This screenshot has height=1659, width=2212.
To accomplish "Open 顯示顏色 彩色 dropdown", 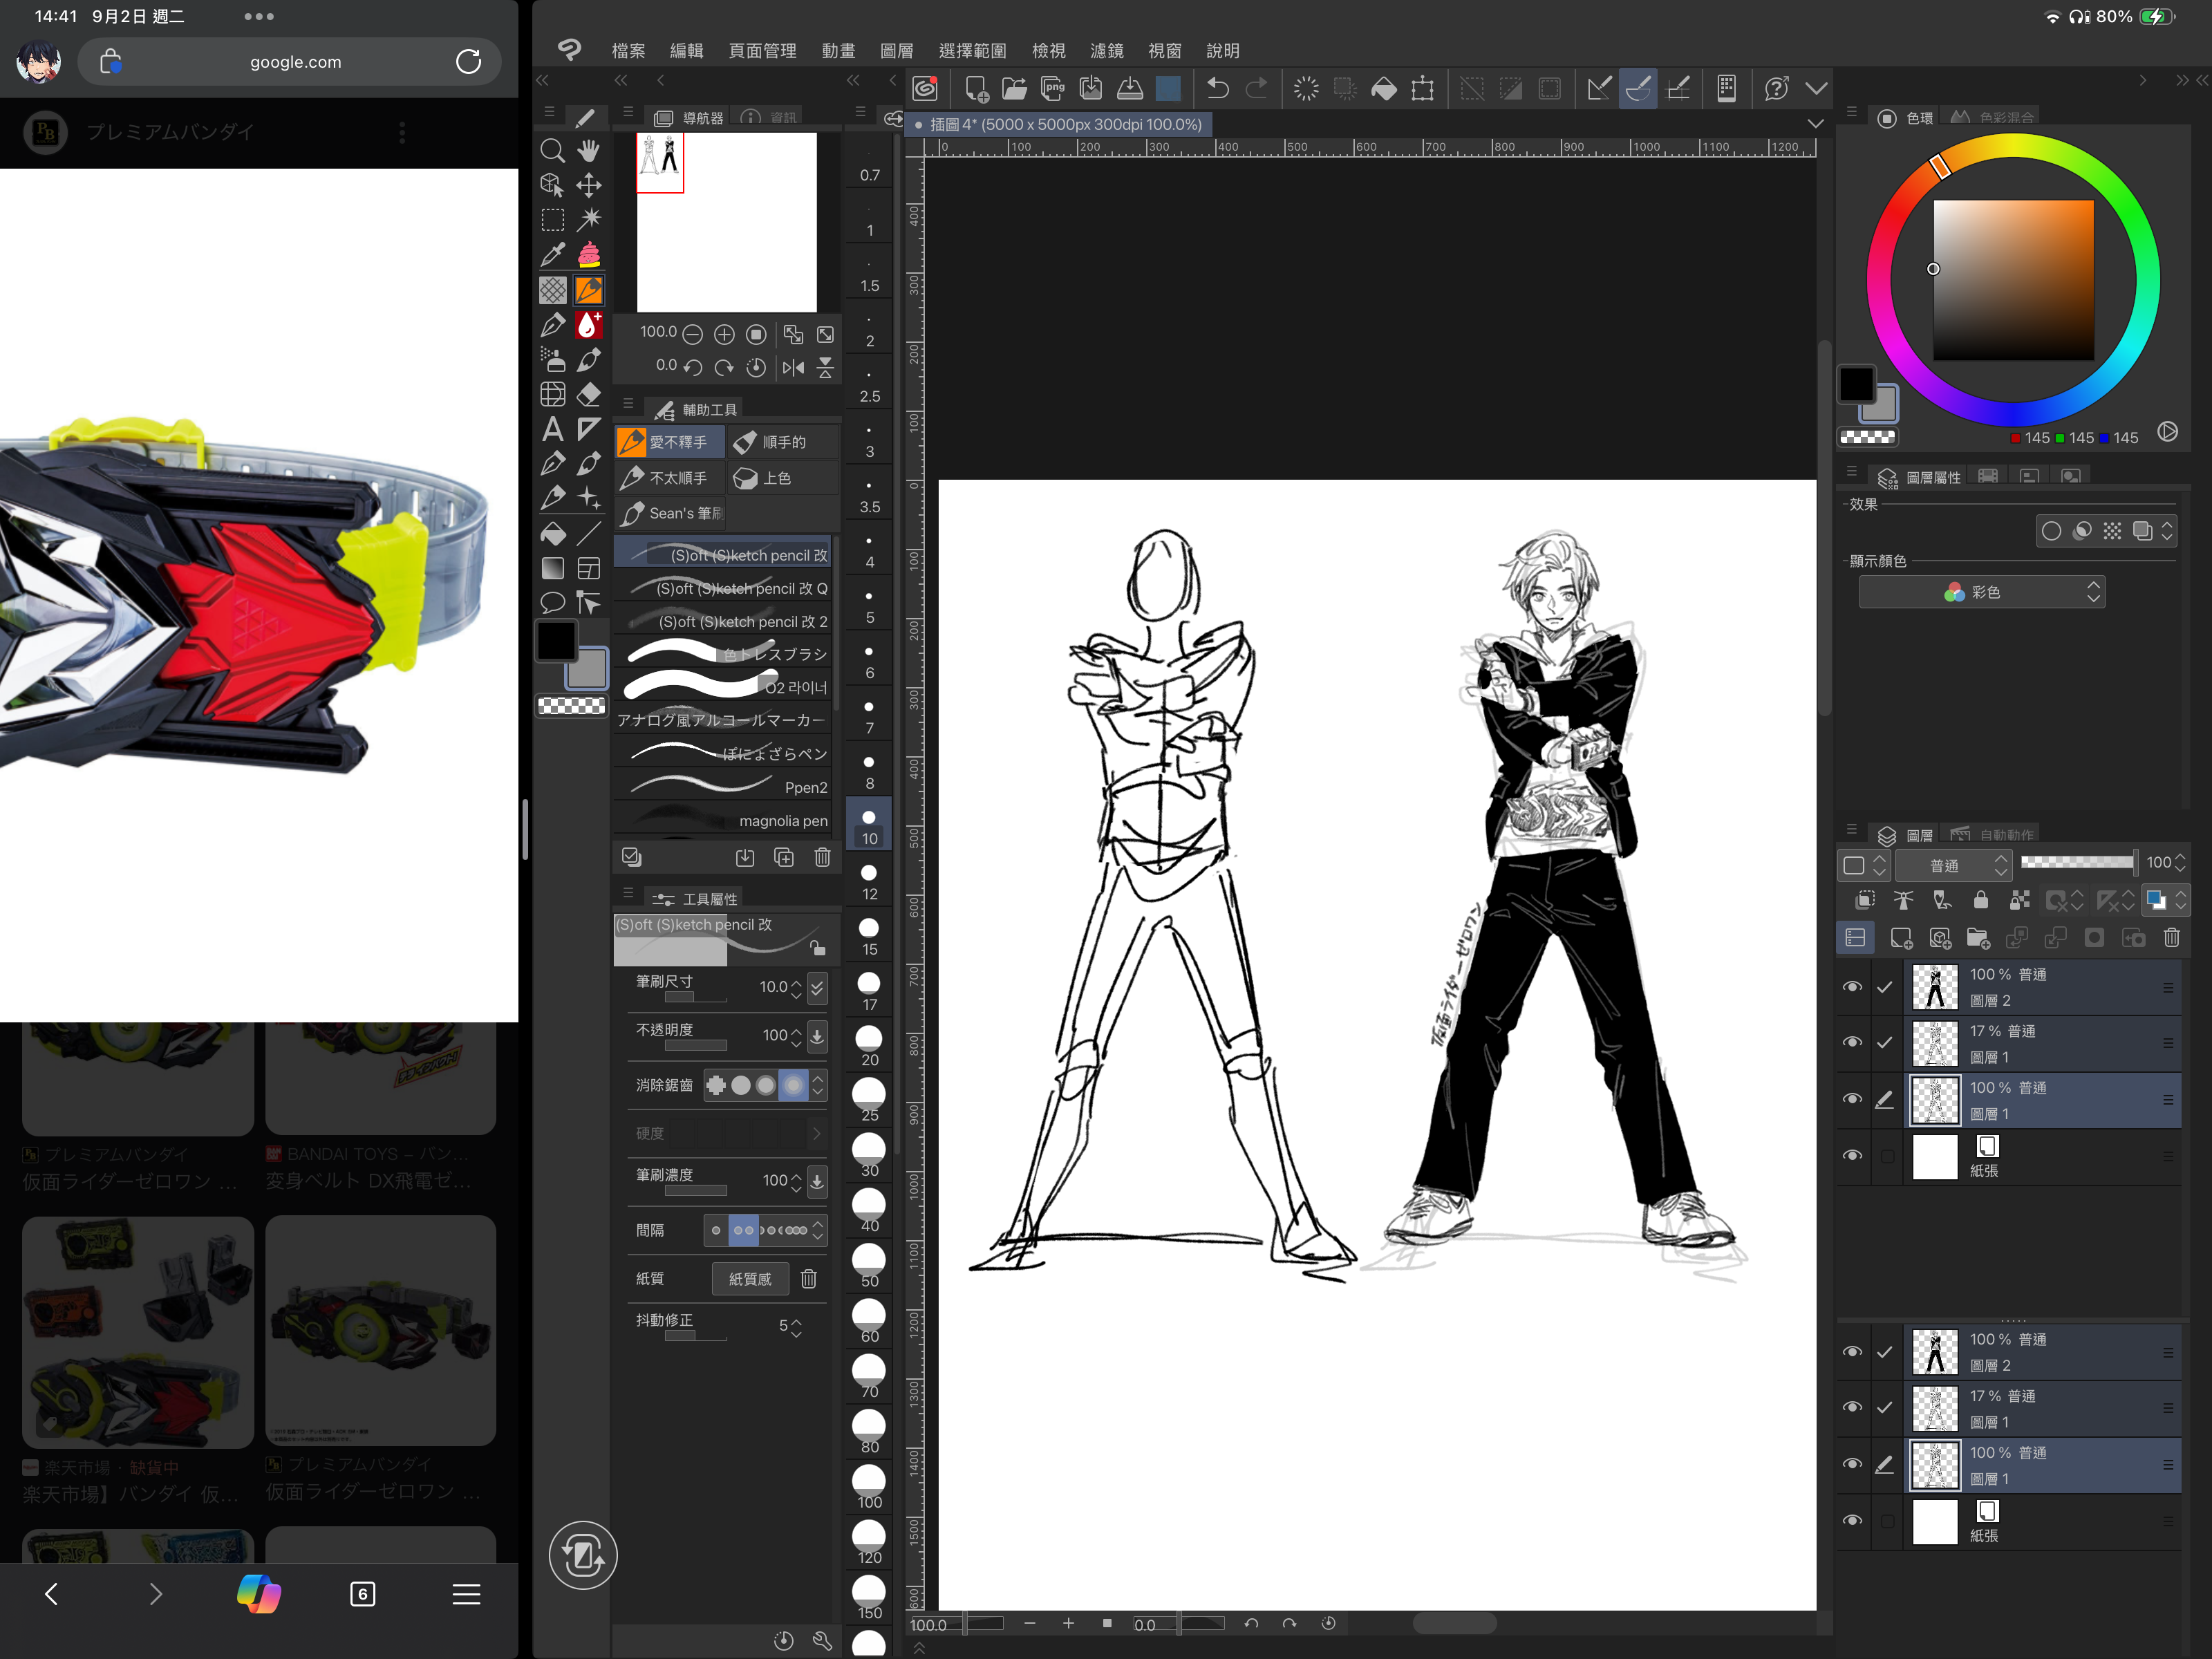I will 1981,592.
